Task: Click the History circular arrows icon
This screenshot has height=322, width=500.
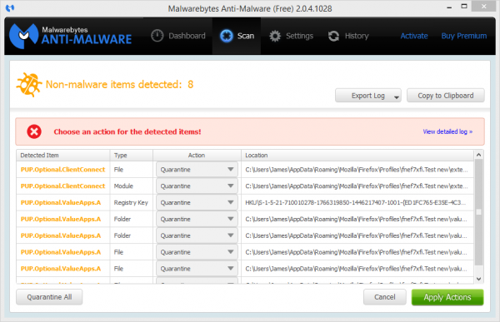Action: click(333, 36)
